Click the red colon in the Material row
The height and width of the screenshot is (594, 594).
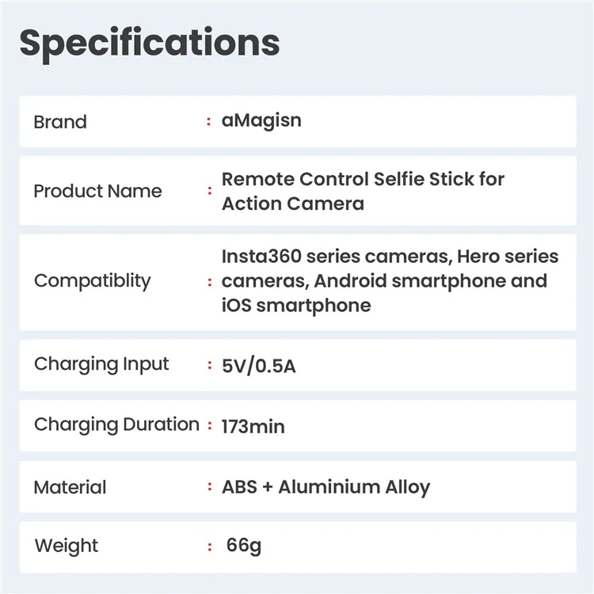click(209, 487)
